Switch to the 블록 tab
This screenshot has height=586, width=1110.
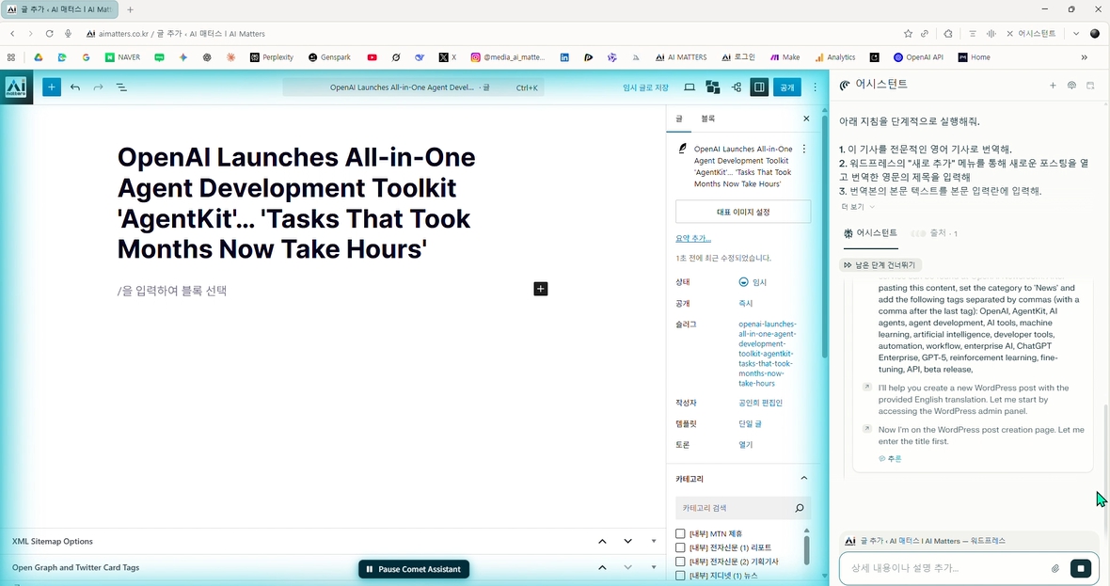point(707,119)
